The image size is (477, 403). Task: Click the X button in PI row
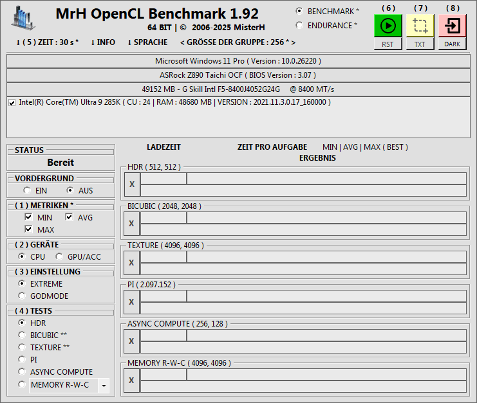point(132,302)
